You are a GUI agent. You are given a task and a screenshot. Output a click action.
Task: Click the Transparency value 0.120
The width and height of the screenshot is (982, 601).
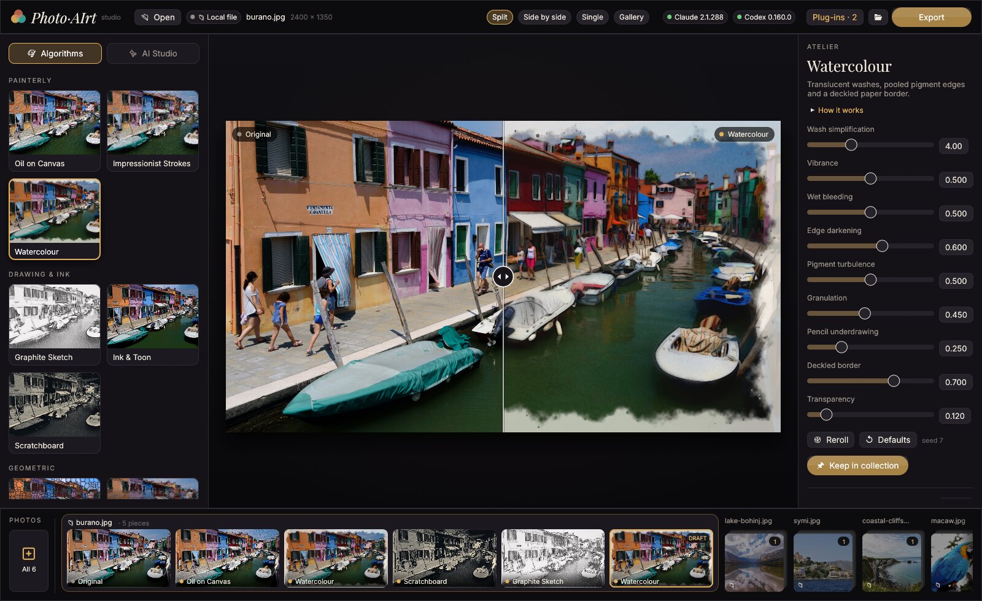click(x=954, y=416)
